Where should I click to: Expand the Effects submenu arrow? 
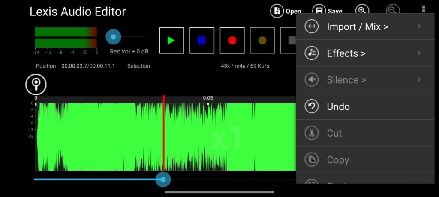click(x=419, y=53)
